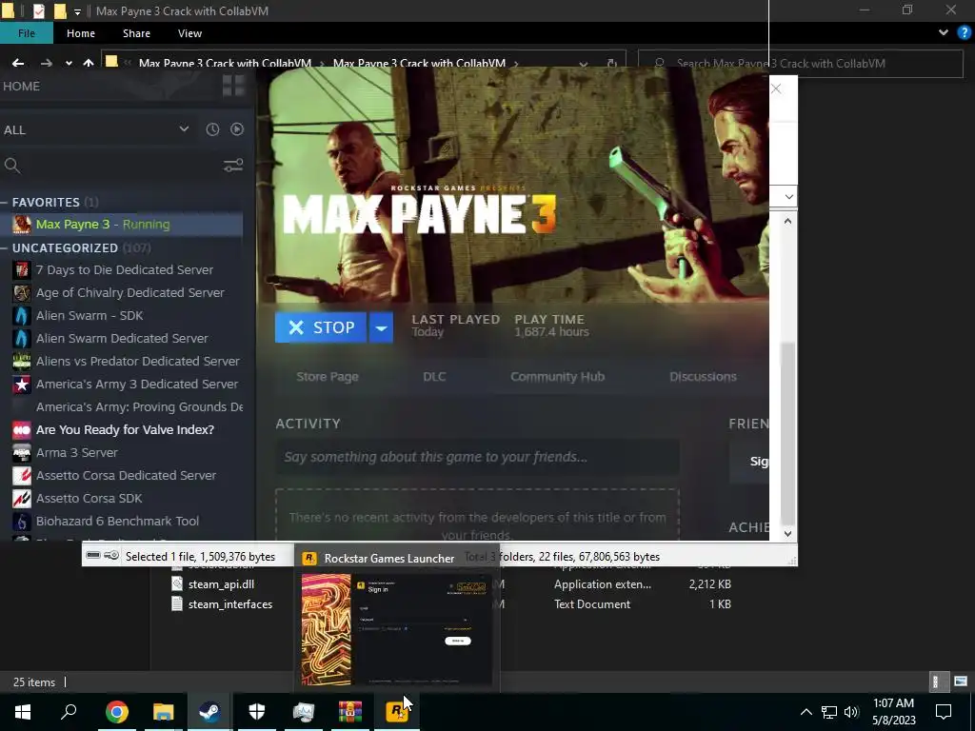
Task: Open the recent locations dropdown in Explorer
Action: 69,64
